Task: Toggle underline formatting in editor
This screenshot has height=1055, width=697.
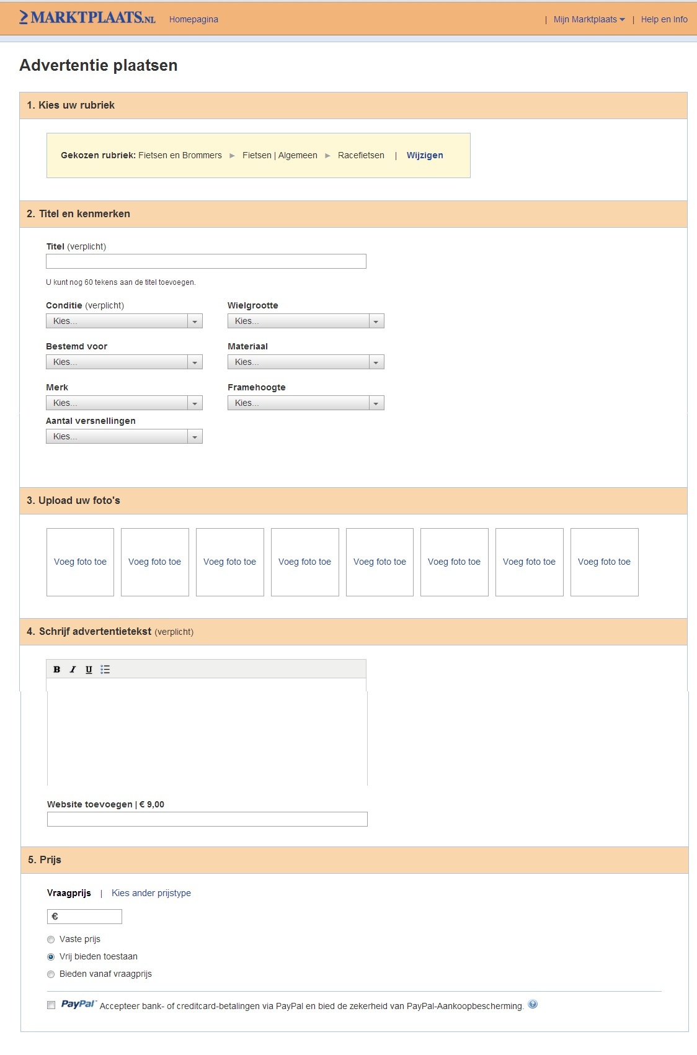Action: click(89, 670)
